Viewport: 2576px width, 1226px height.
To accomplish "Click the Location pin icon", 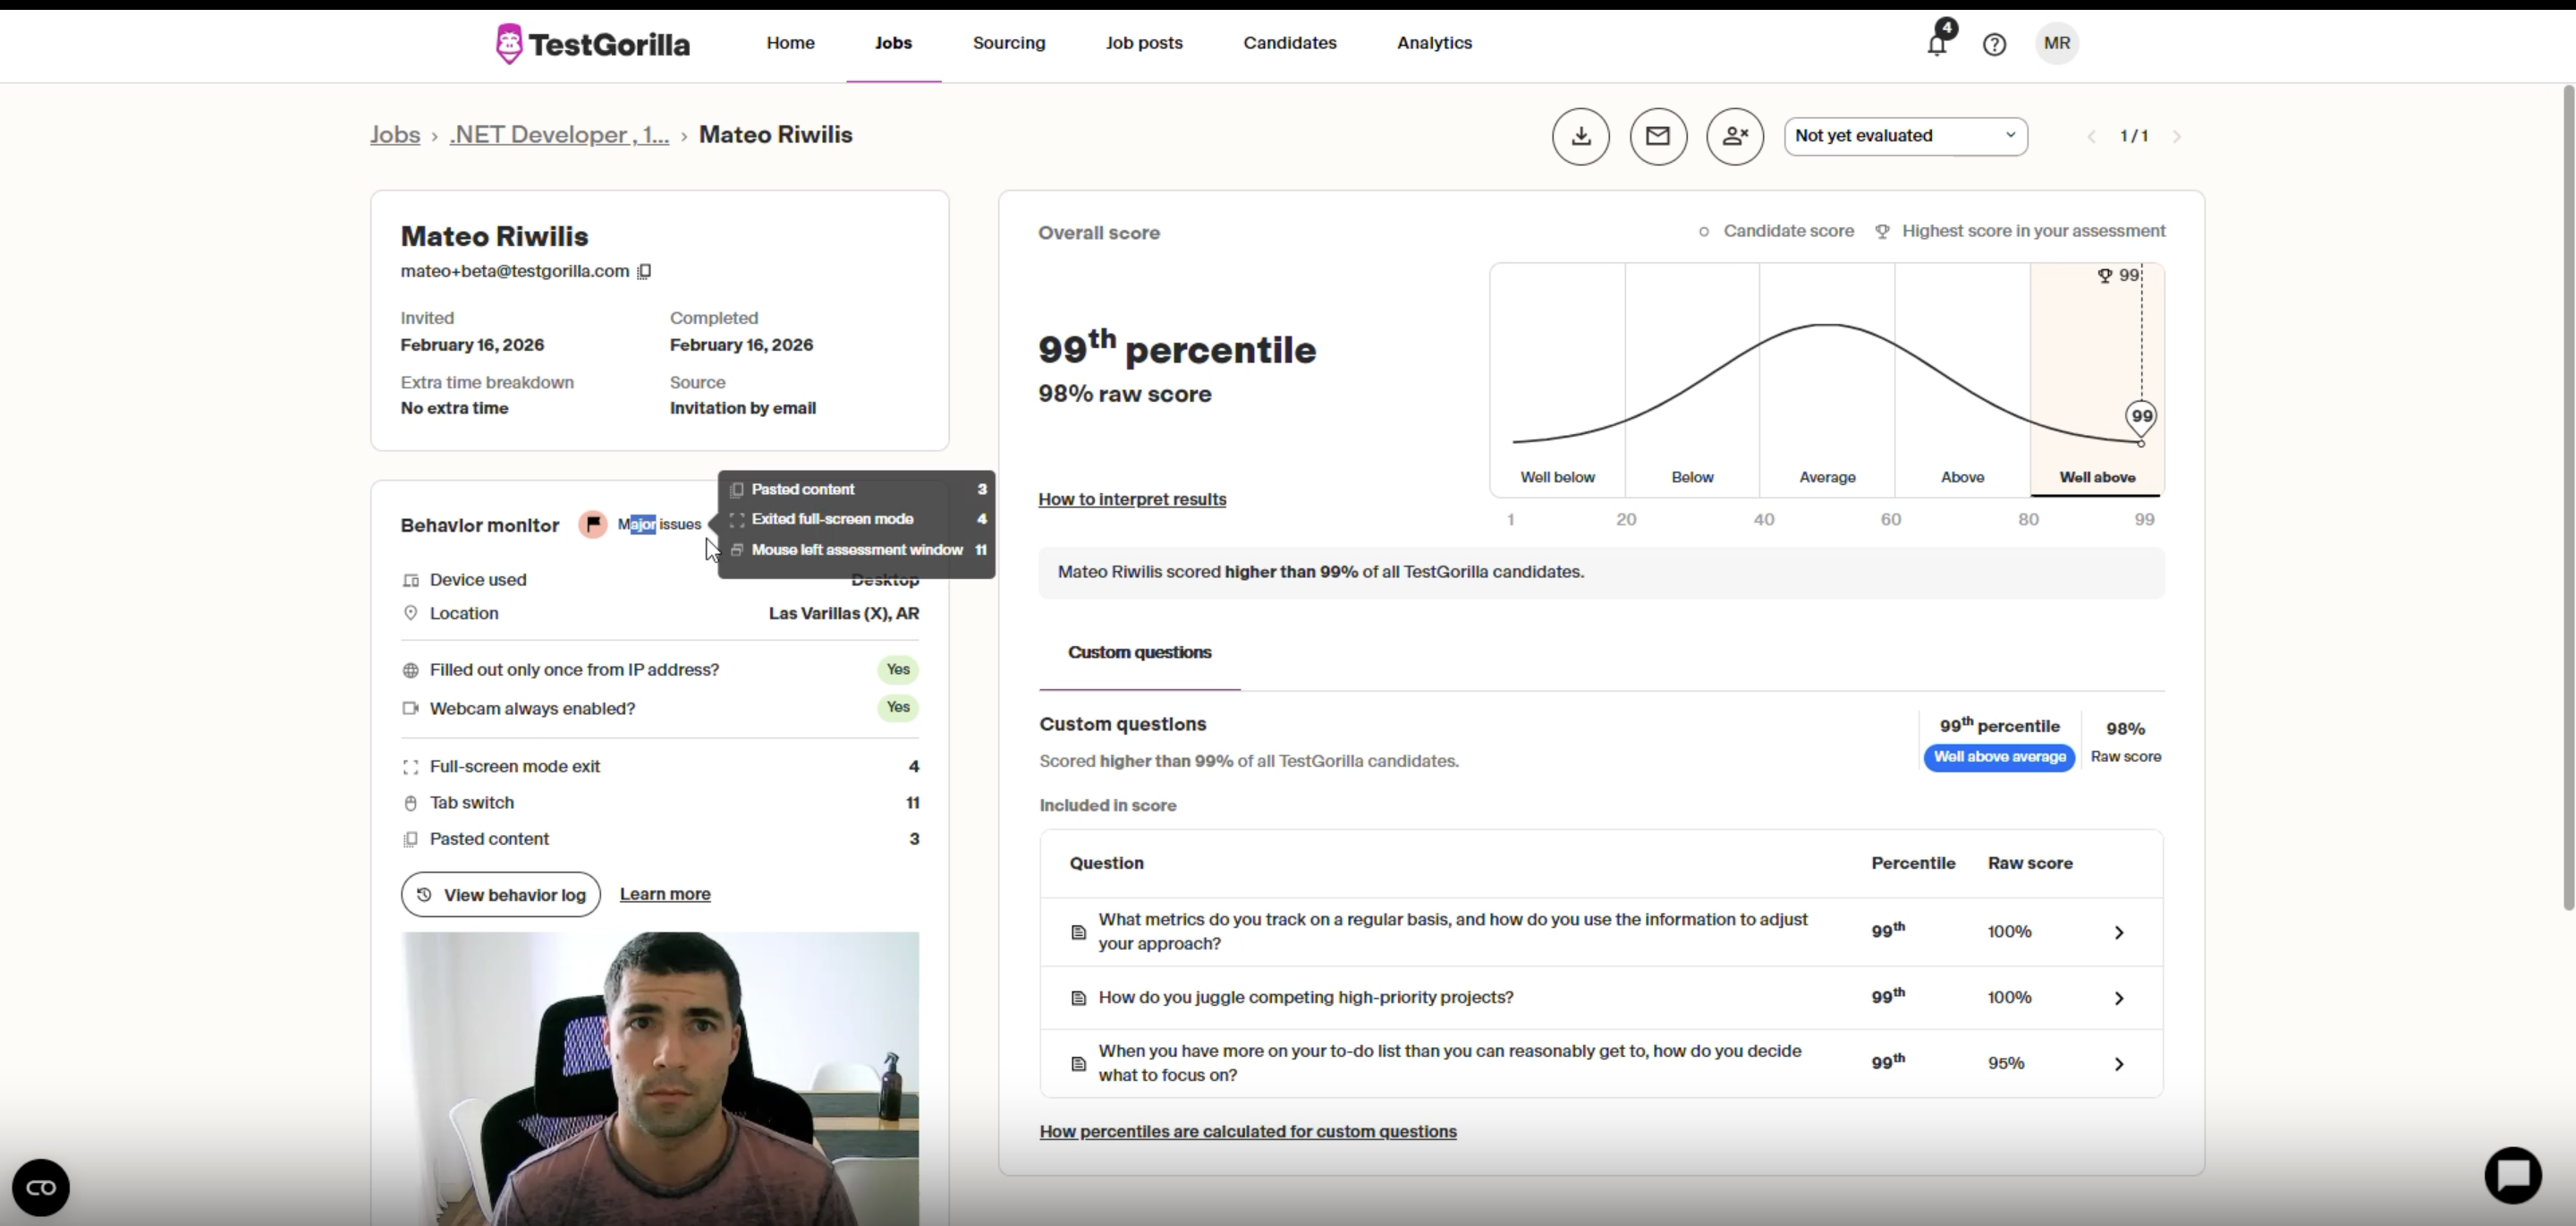I will click(410, 614).
